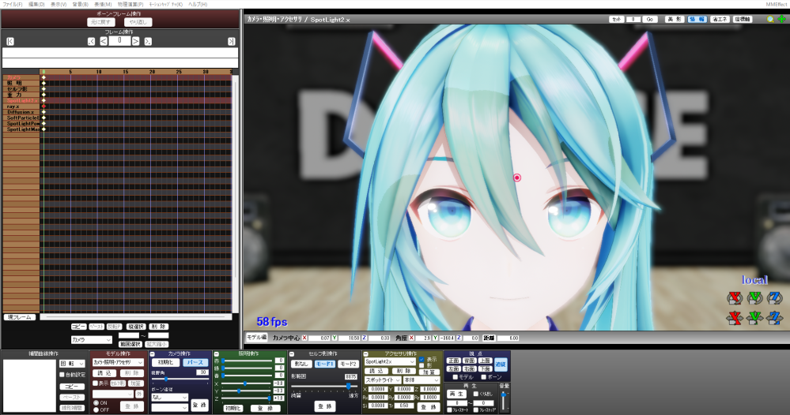Jump to the first frame button
Image resolution: width=790 pixels, height=415 pixels.
tap(10, 42)
